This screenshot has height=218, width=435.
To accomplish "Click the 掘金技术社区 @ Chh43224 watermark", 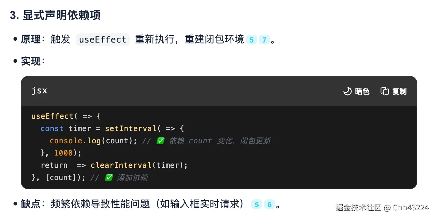I will (382, 208).
